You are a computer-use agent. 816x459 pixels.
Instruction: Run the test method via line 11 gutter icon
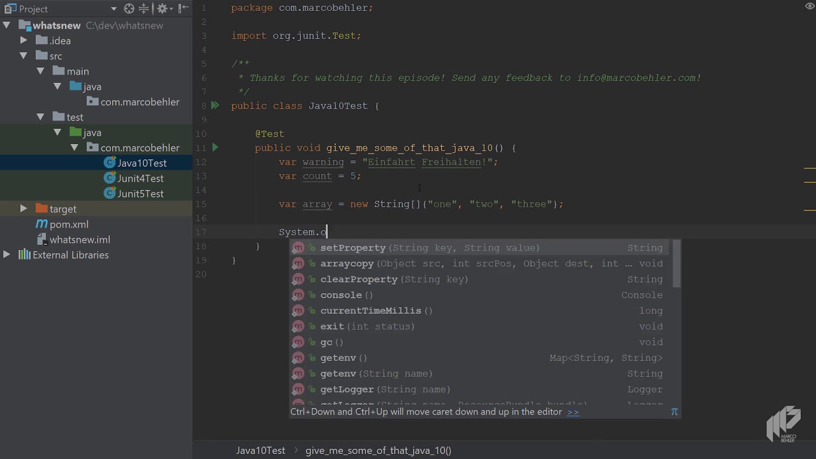[215, 147]
